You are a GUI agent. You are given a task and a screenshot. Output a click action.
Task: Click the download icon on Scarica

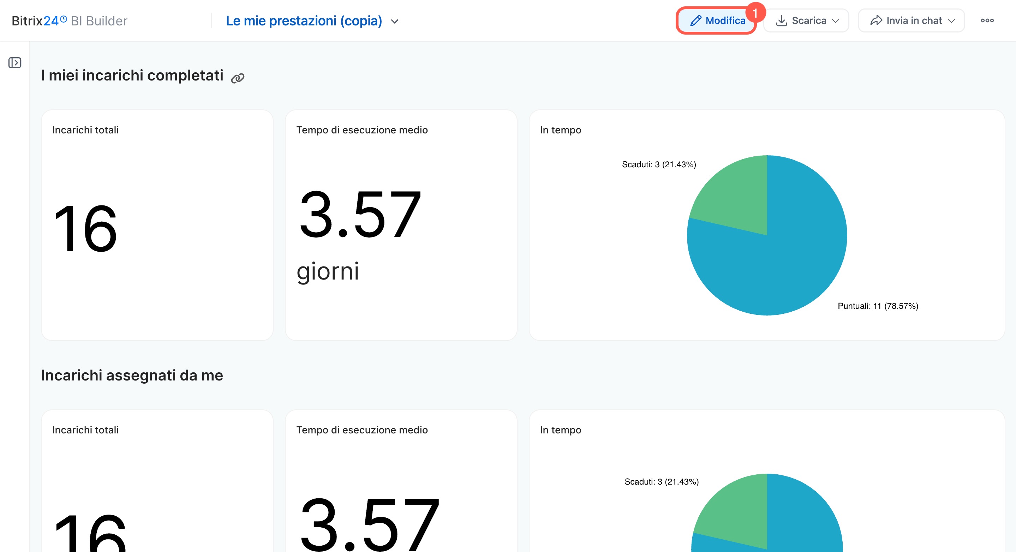tap(781, 20)
